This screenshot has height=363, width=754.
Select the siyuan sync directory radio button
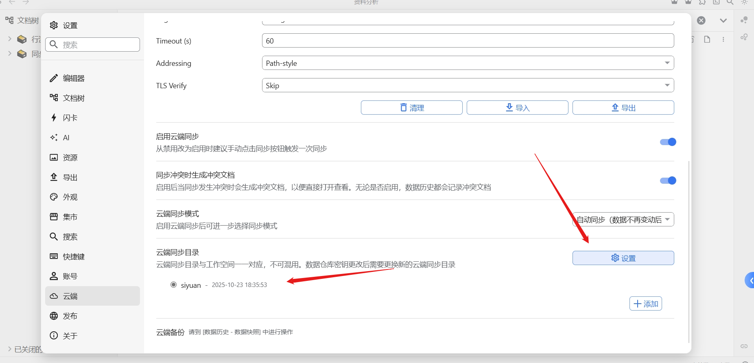173,285
